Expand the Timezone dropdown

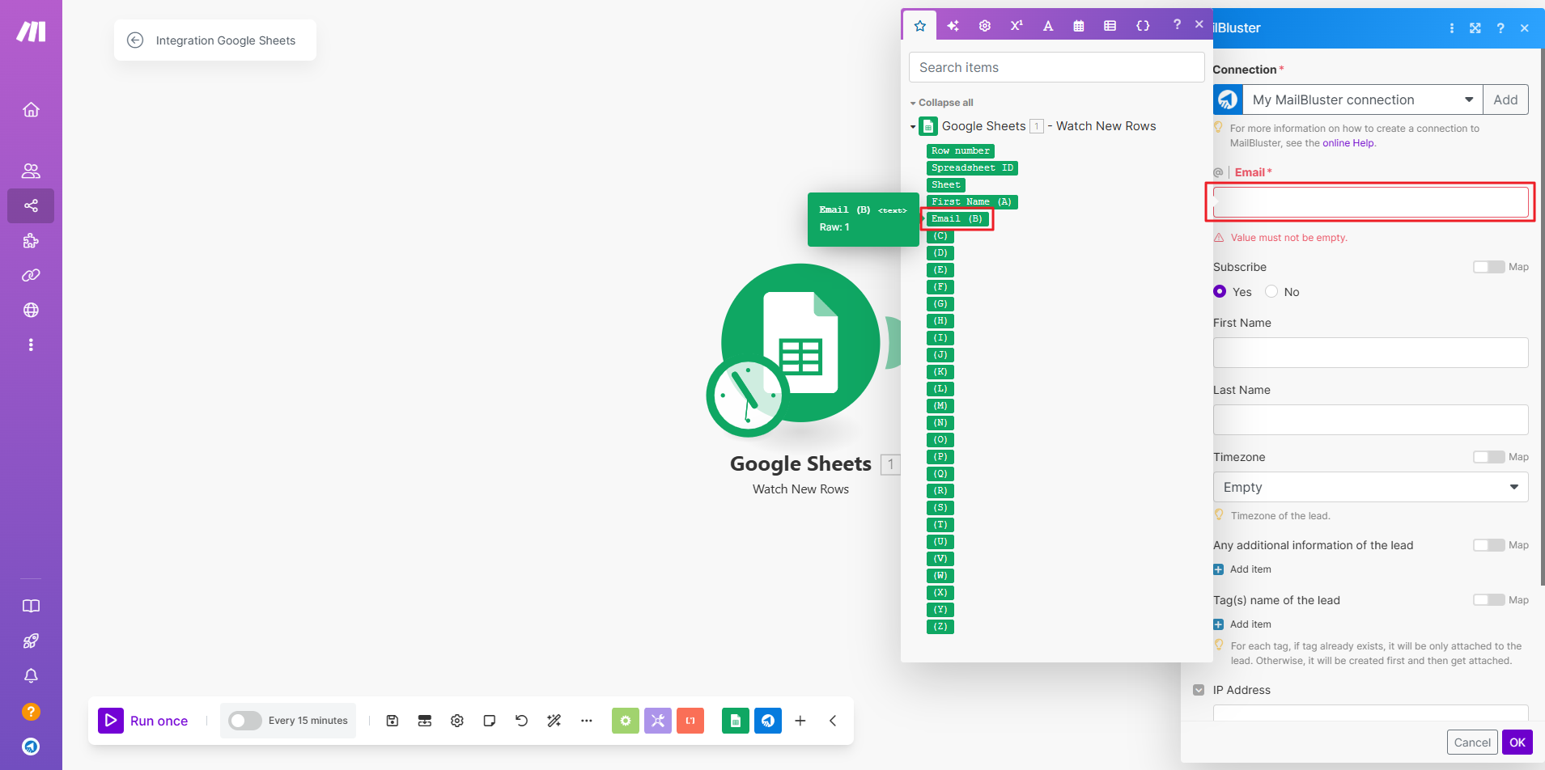coord(1370,488)
